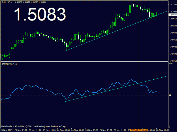Image resolution: width=177 pixels, height=132 pixels.
Task: Click the 20 Nov 2009 time label
Action: (7, 130)
